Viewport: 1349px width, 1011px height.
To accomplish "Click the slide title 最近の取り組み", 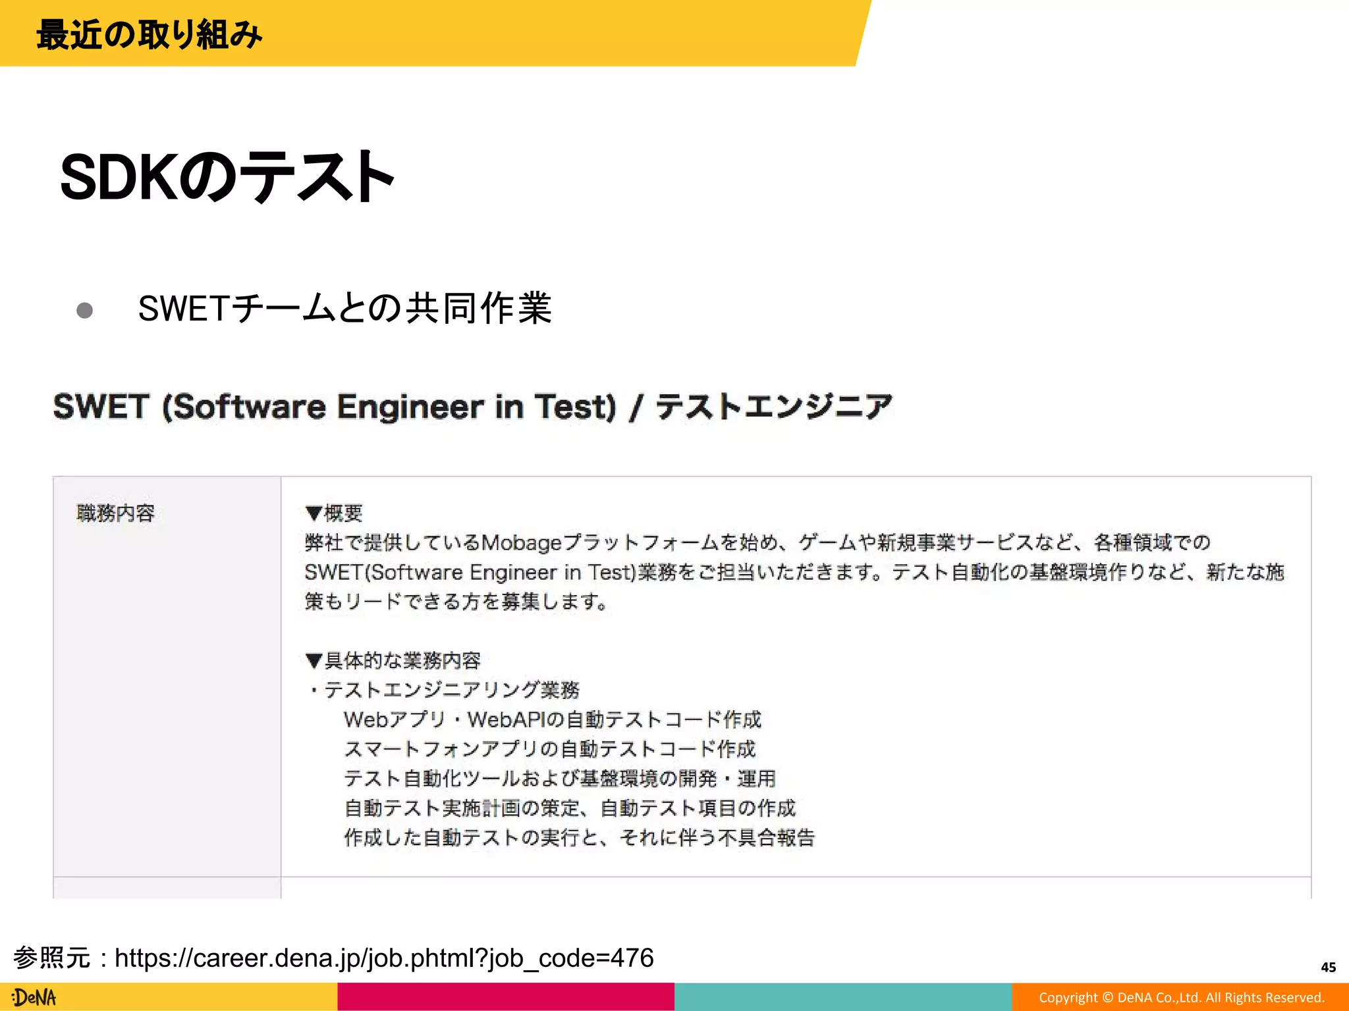I will coord(149,34).
